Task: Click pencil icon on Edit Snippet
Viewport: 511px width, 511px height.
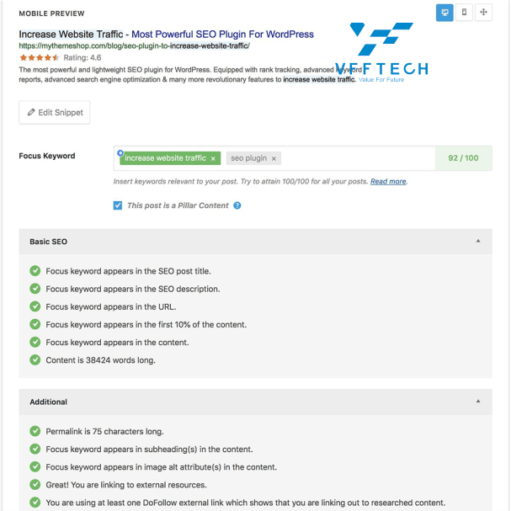Action: pos(31,113)
